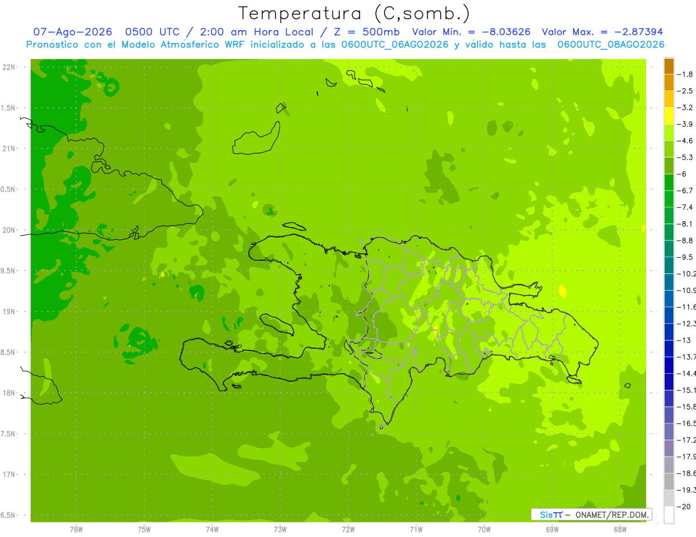Screen dimensions: 696x537
Task: Click the "73W" longitude label
Action: pyautogui.click(x=280, y=529)
